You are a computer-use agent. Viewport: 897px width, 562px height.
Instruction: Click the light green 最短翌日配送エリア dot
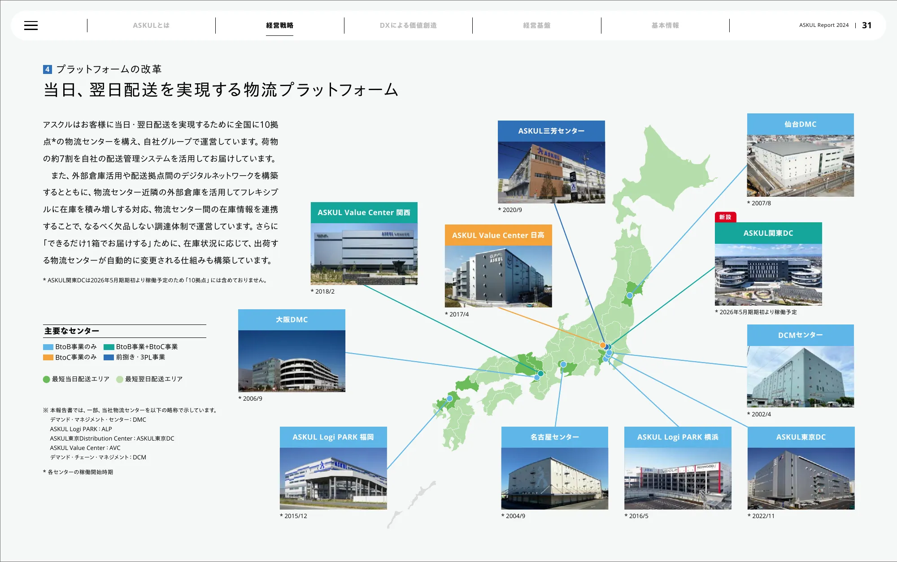(120, 379)
